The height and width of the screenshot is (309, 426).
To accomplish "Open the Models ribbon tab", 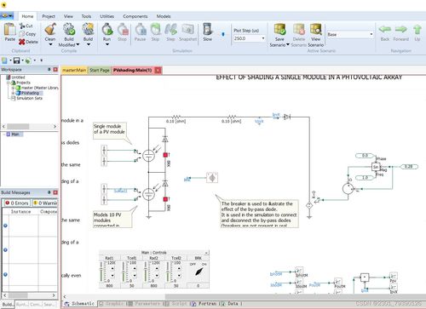I will click(x=164, y=16).
